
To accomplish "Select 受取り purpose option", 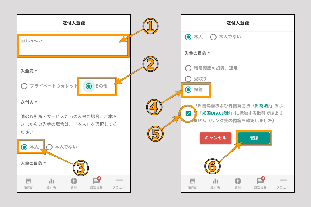I will pyautogui.click(x=188, y=79).
